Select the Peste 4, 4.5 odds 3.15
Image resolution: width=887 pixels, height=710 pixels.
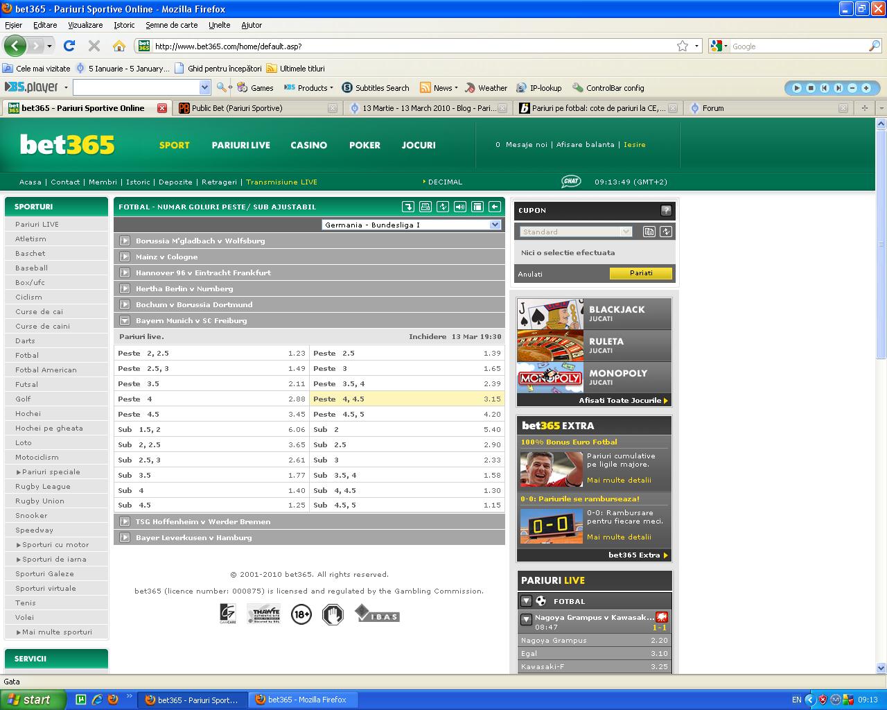click(407, 399)
